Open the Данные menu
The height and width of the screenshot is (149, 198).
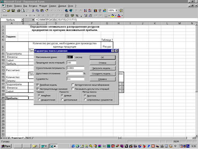[x=62, y=6]
